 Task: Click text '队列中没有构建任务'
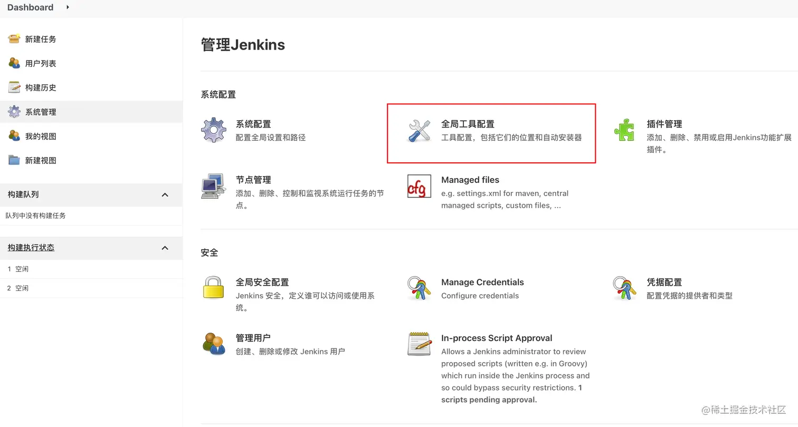pos(36,216)
